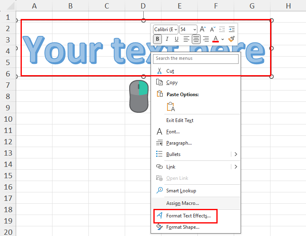Screen dimensions: 306x236
Task: Select column H header
Action: click(x=288, y=6)
